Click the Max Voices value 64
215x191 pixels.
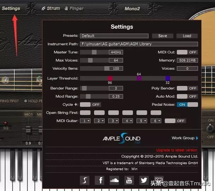116,60
